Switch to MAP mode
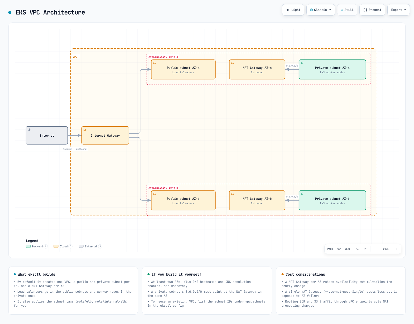This screenshot has height=324, width=414. (x=339, y=249)
